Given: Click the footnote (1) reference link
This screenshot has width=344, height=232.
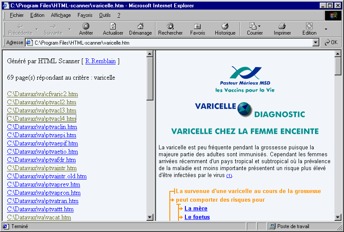Looking at the screenshot, I should point(229,176).
